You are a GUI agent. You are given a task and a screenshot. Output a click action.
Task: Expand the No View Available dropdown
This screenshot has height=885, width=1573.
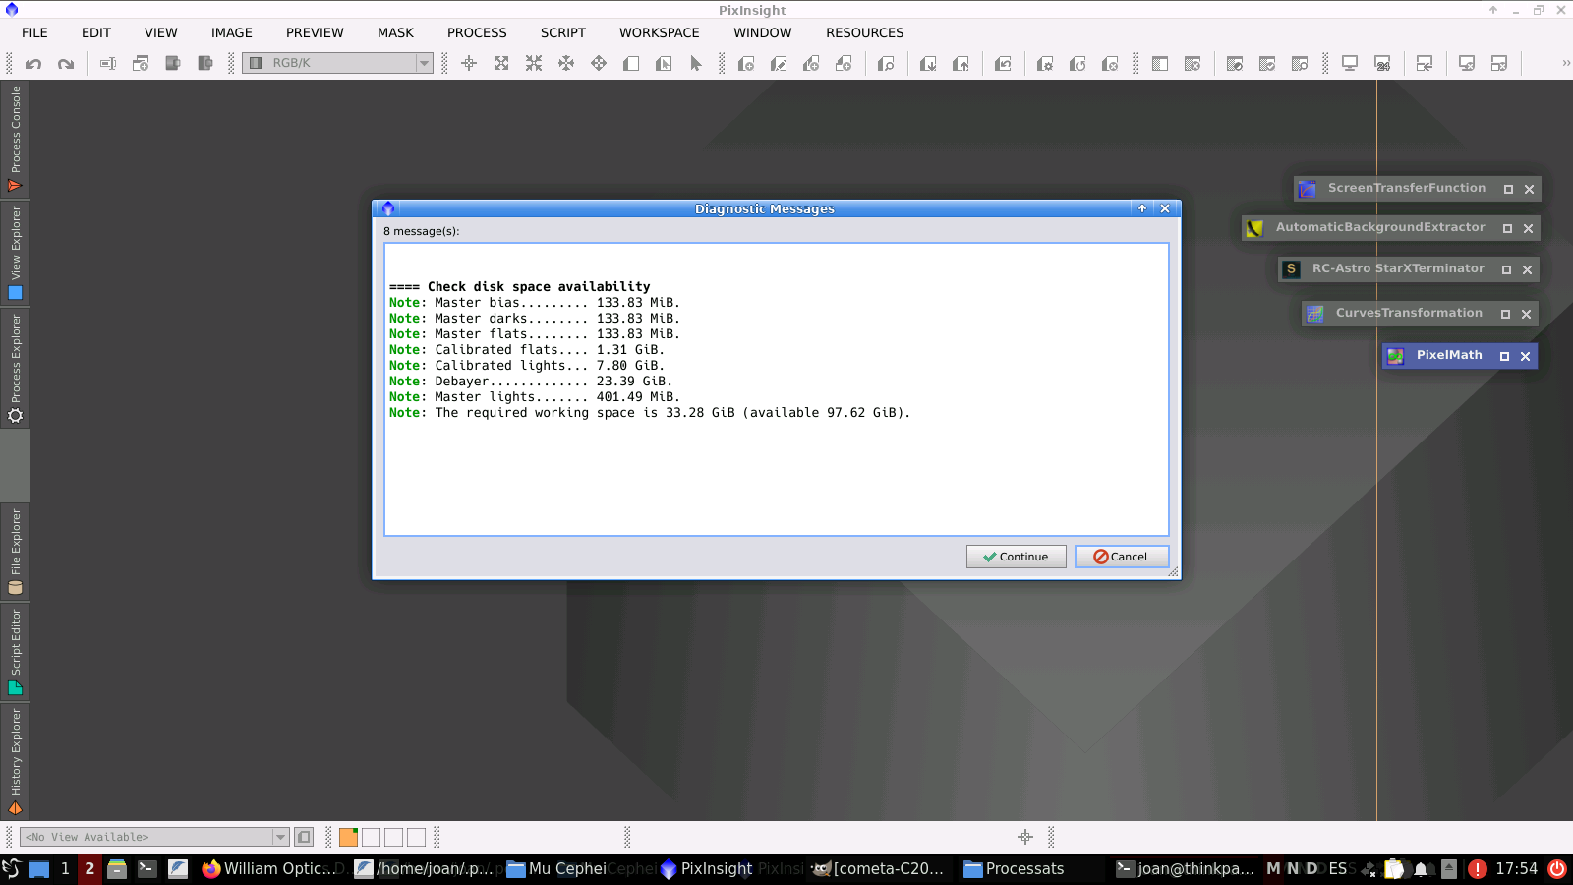point(280,837)
